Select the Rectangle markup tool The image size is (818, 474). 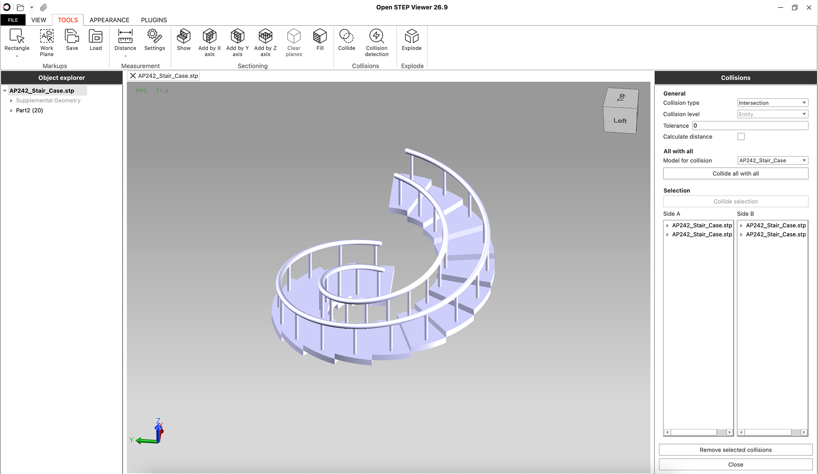[x=17, y=37]
